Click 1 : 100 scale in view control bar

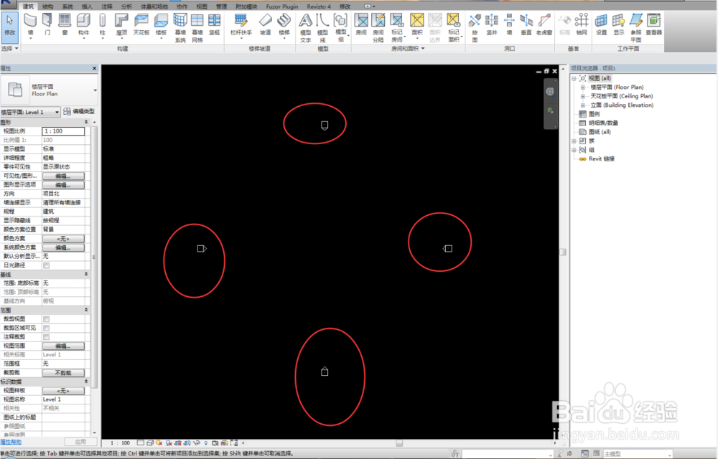point(121,443)
